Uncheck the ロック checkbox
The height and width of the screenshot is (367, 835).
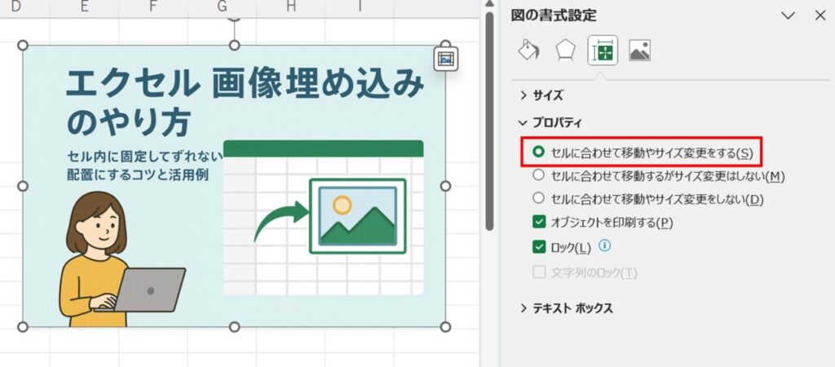tap(539, 247)
